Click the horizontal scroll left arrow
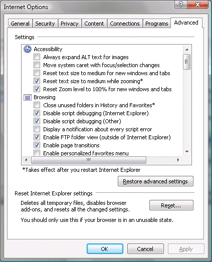Image resolution: width=212 pixels, height=262 pixels. (26, 160)
